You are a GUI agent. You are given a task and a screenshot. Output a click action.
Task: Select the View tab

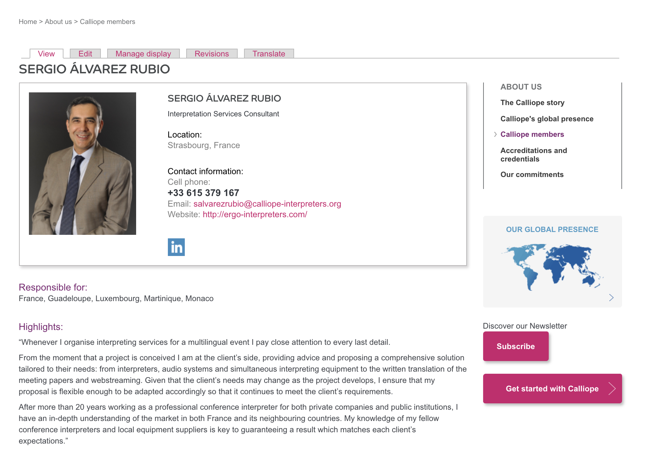[46, 54]
